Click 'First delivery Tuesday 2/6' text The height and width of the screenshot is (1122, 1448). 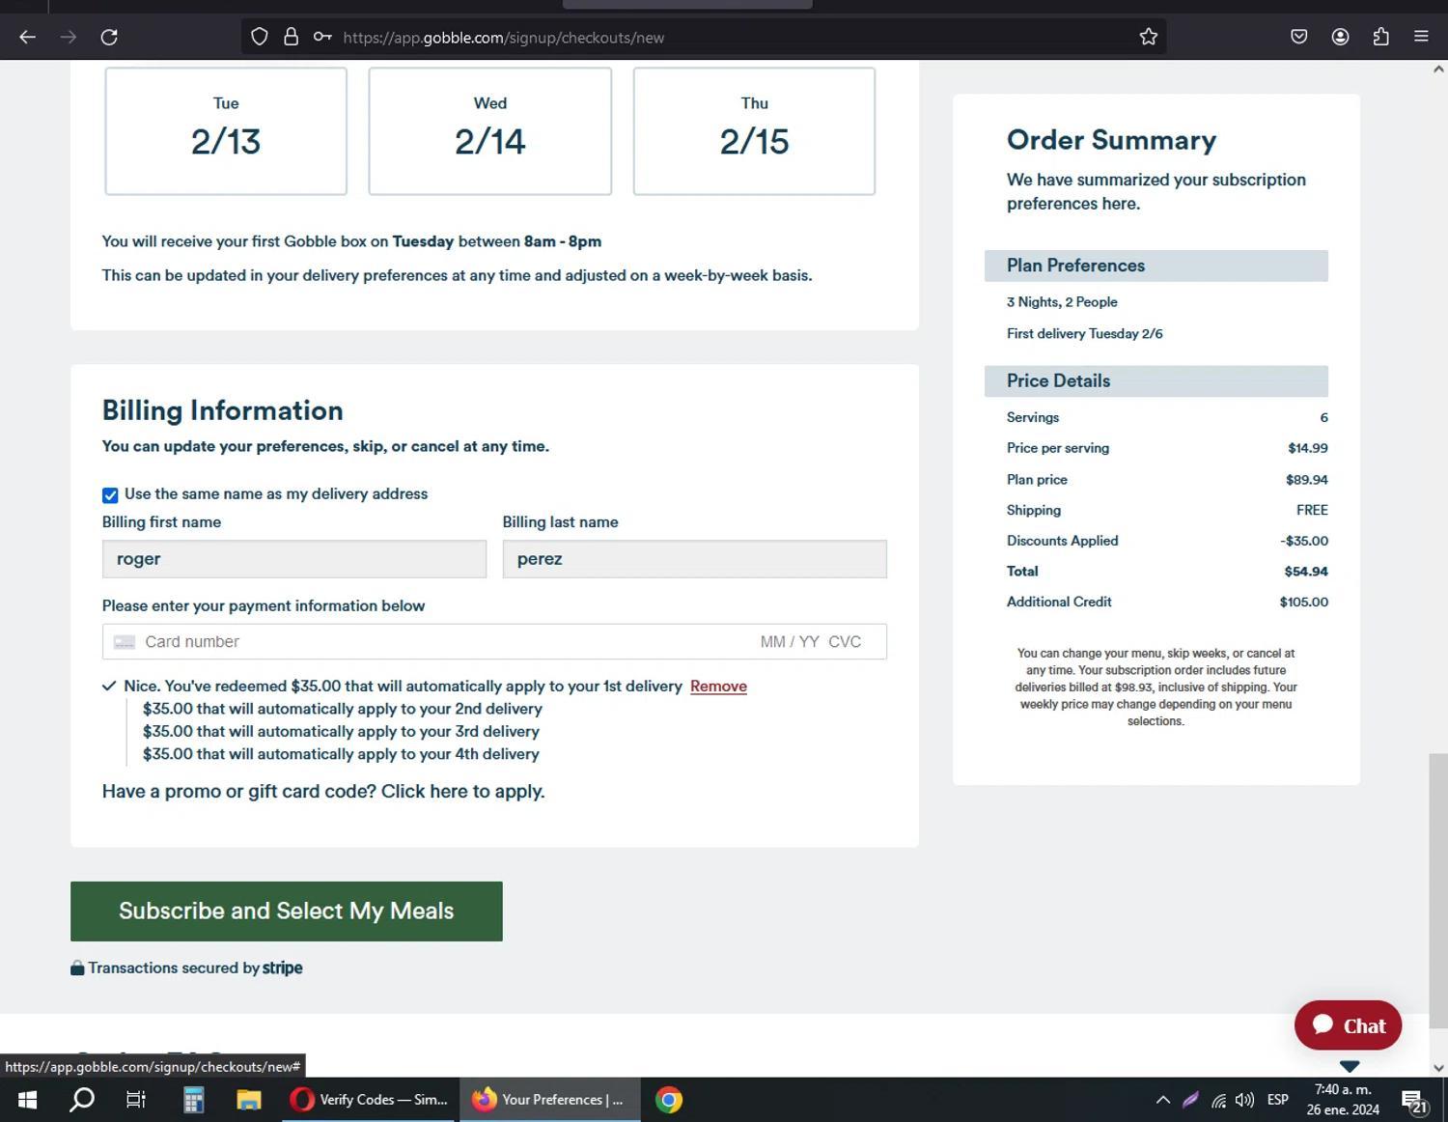pos(1084,334)
